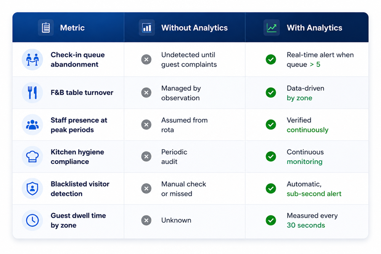This screenshot has width=381, height=254.
Task: Click green checkmark in F&B table turnover row
Action: coord(271,93)
